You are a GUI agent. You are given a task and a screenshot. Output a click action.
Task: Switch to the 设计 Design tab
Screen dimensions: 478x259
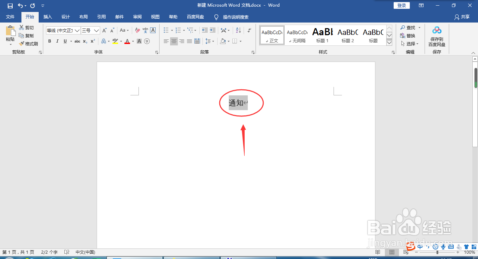66,17
